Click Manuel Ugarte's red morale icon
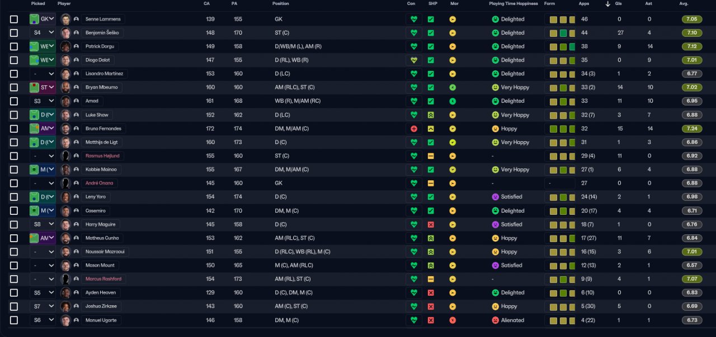This screenshot has height=337, width=716. coord(453,320)
